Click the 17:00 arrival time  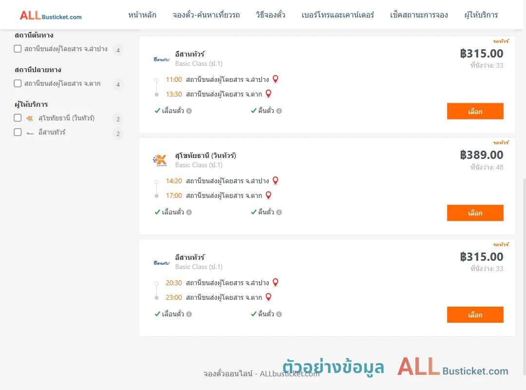(174, 195)
